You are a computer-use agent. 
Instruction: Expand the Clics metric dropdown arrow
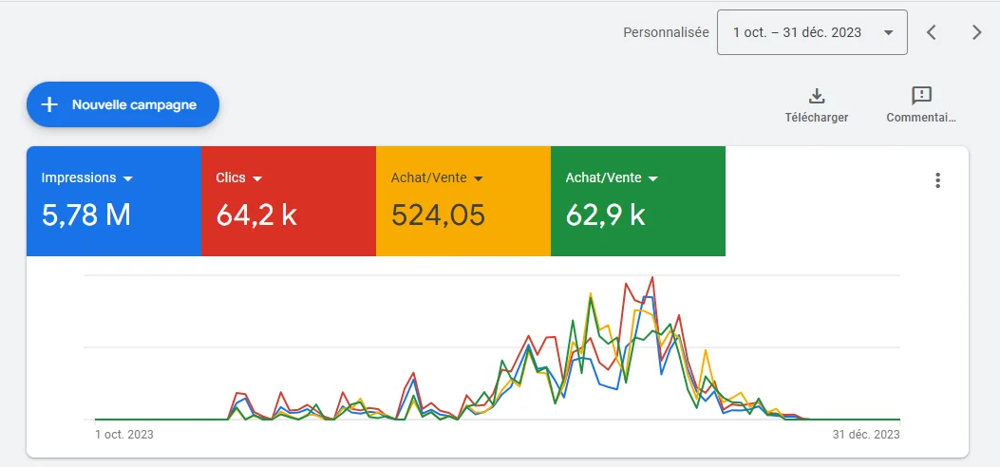(257, 179)
